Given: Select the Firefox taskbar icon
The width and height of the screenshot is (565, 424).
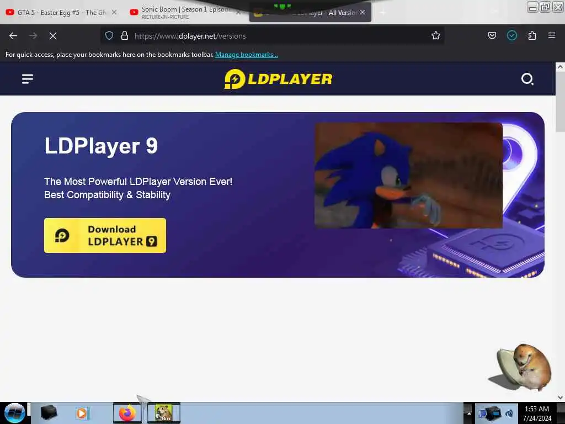Looking at the screenshot, I should (127, 413).
